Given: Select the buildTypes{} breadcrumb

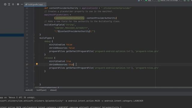Looking at the screenshot, I should (x=41, y=90).
